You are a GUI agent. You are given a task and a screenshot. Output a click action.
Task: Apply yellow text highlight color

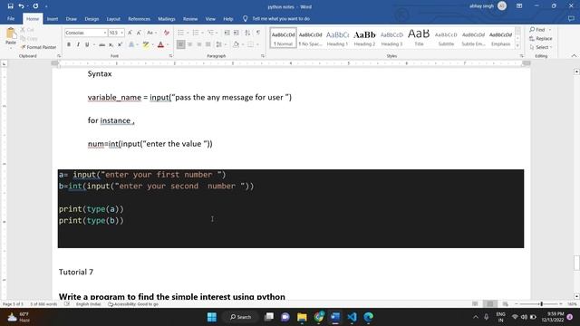click(x=146, y=44)
